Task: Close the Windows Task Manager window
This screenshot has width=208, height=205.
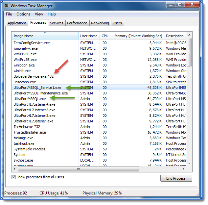Action: click(x=192, y=5)
